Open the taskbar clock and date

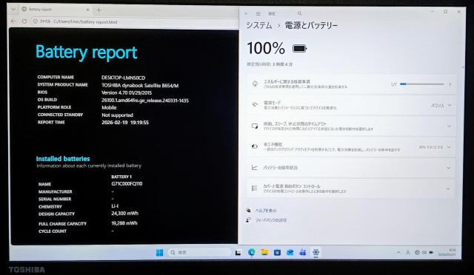point(447,252)
